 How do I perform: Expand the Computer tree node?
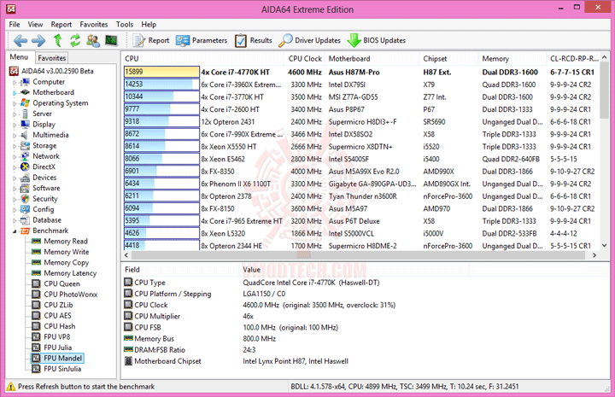click(15, 82)
